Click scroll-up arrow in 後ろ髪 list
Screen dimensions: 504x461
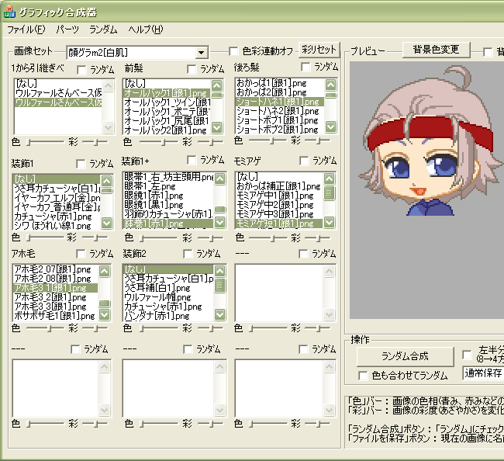click(330, 85)
